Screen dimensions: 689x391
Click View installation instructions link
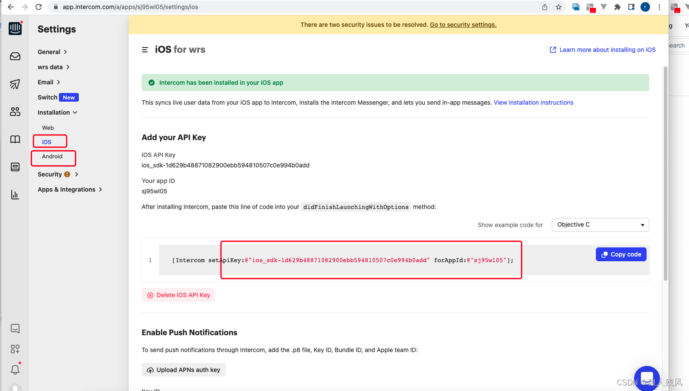(534, 103)
